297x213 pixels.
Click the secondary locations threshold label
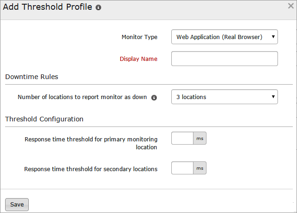point(90,169)
